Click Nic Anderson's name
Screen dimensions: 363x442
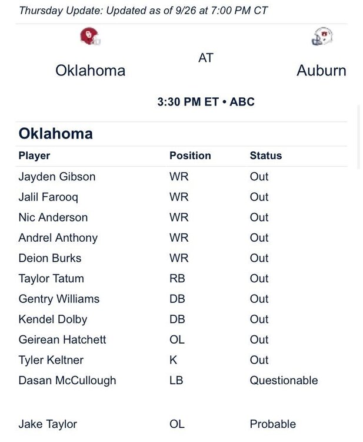point(53,217)
